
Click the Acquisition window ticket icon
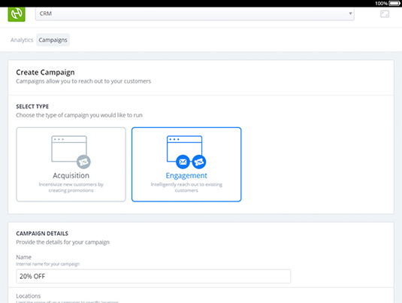tap(83, 162)
